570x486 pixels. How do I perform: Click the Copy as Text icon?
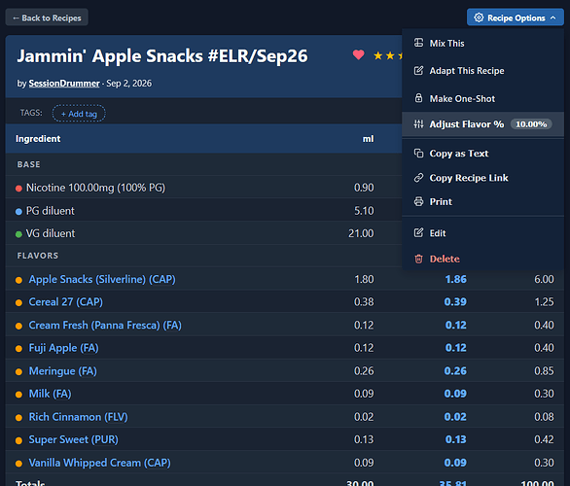(x=418, y=154)
